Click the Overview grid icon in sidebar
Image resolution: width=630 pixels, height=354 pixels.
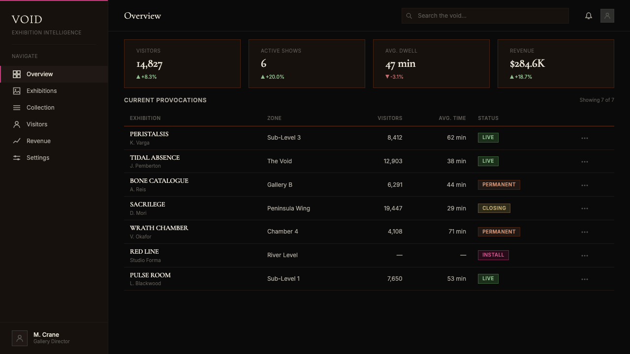click(17, 74)
